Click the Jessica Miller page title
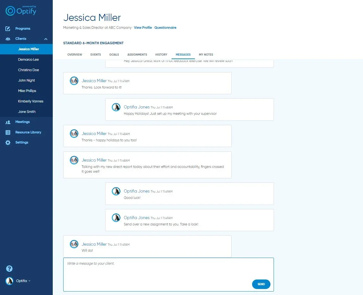 tap(92, 18)
